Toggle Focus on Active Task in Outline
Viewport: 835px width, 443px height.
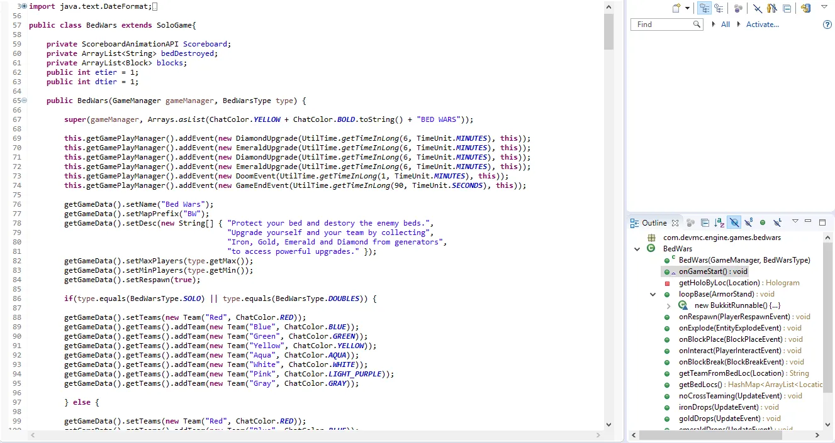(x=691, y=222)
